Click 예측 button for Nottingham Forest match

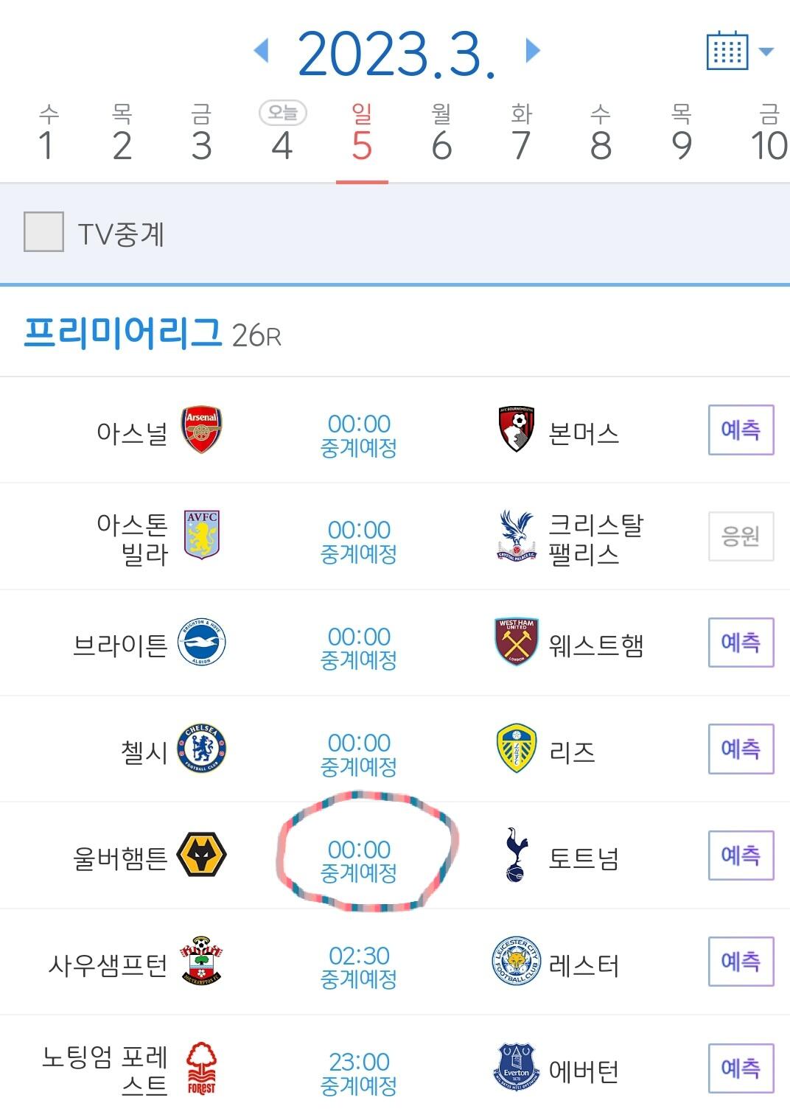[741, 1068]
